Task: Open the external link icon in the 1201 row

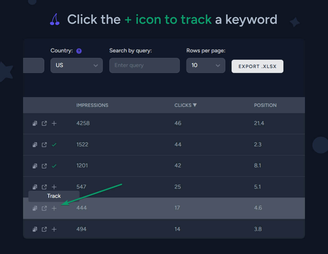Action: click(x=44, y=166)
